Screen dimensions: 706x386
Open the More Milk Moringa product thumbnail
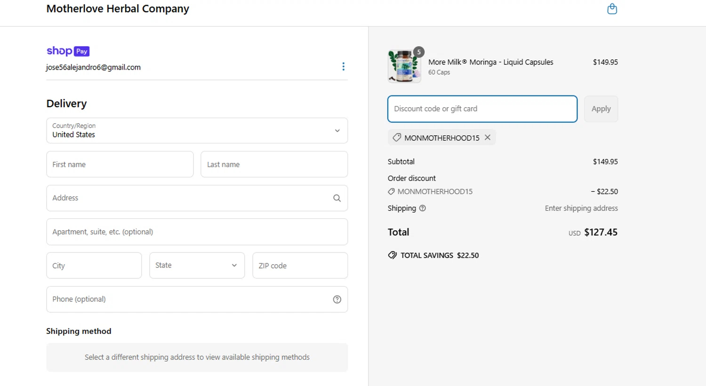404,66
